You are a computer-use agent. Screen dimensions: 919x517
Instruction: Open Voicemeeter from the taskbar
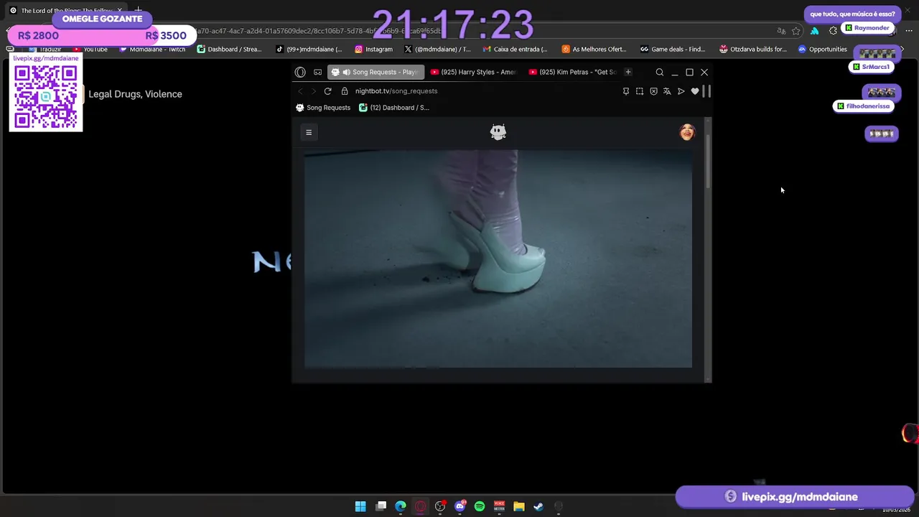click(x=499, y=506)
